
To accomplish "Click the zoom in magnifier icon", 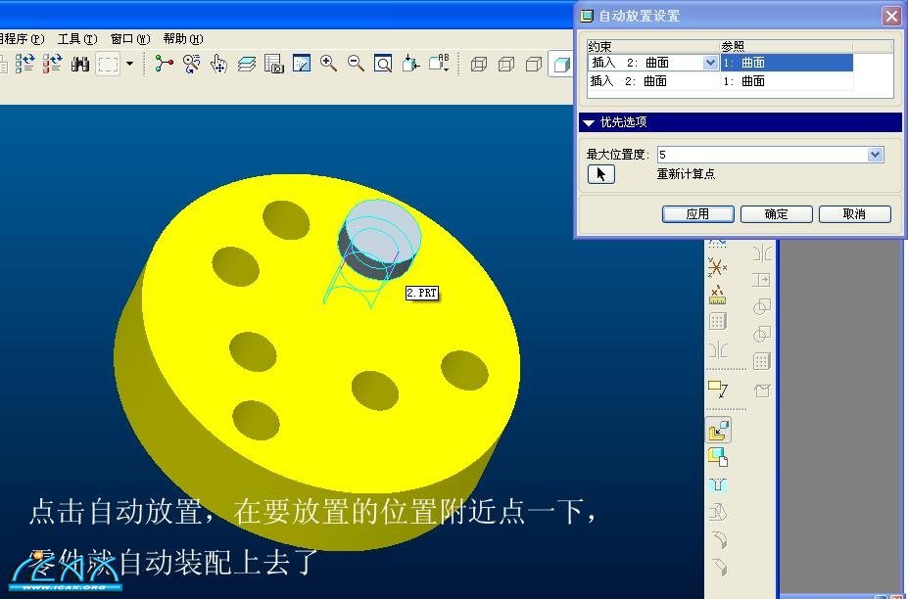I will click(329, 64).
